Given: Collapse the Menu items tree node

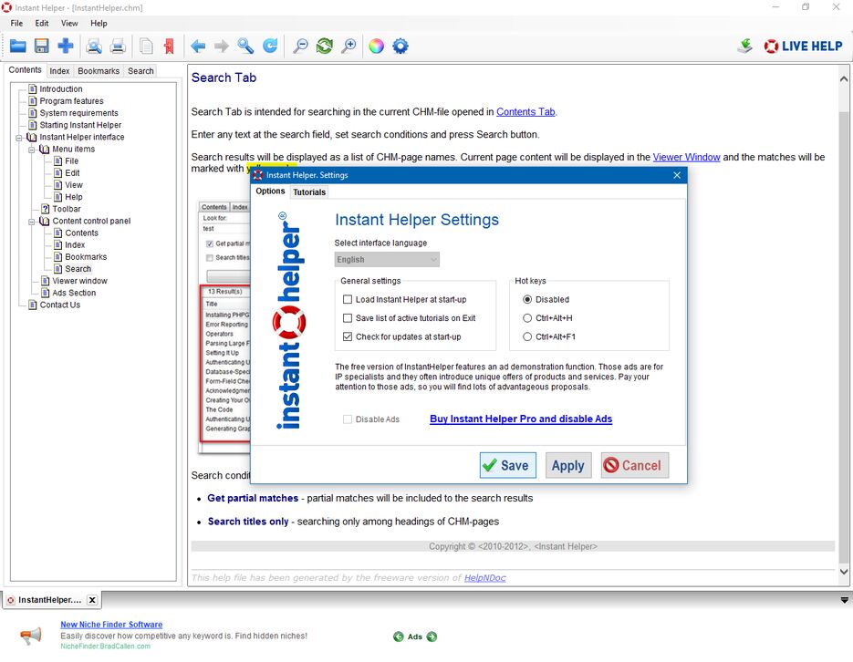Looking at the screenshot, I should coord(32,150).
